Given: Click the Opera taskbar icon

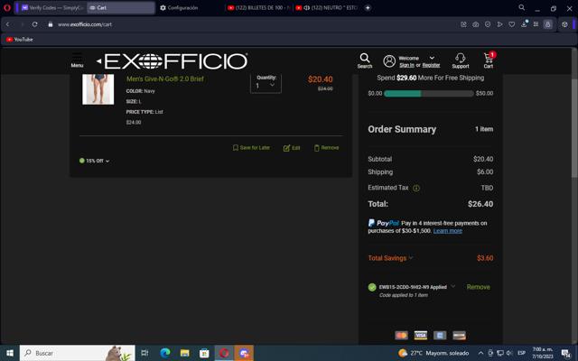Looking at the screenshot, I should [x=224, y=353].
